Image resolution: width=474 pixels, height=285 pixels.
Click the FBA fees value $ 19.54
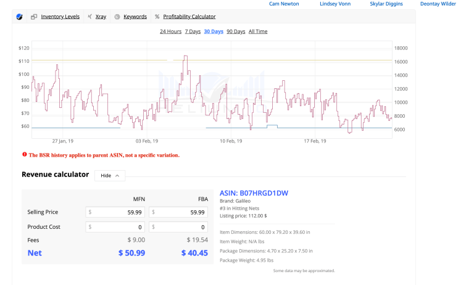(x=197, y=240)
